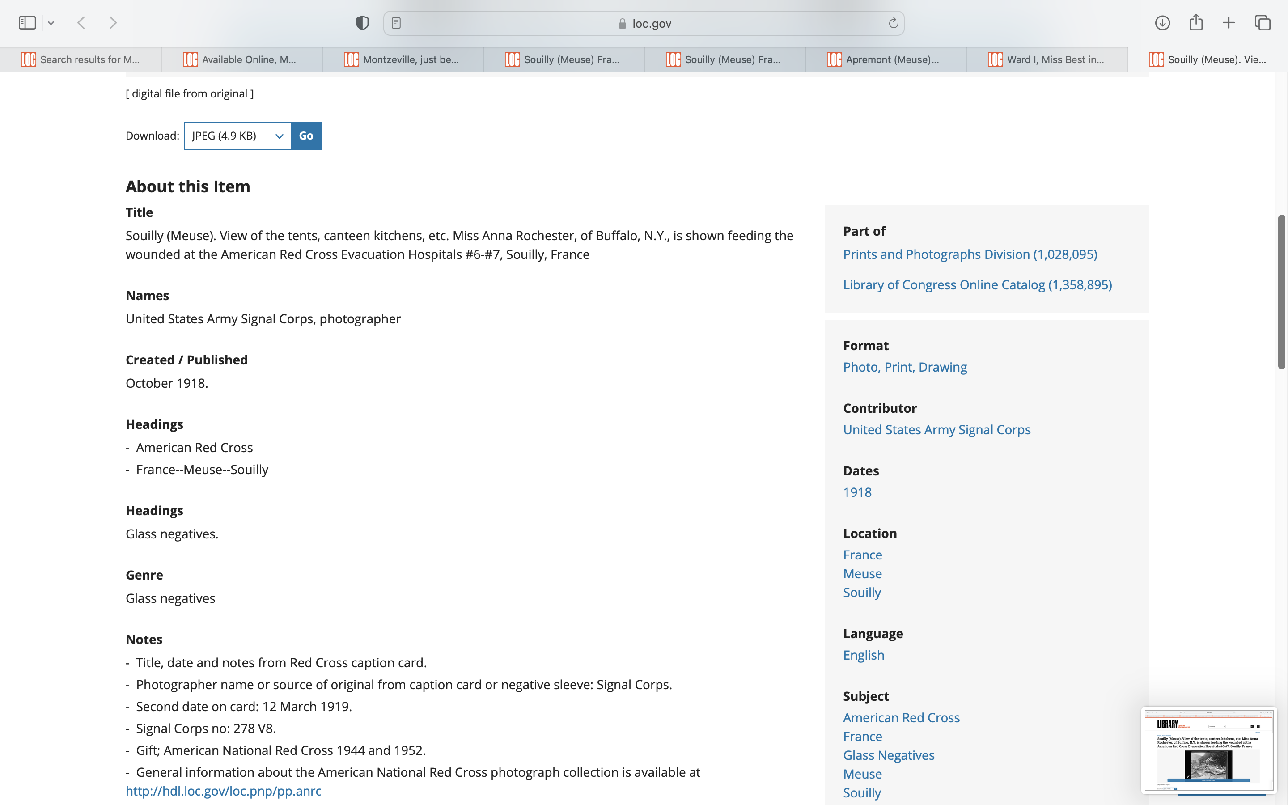Switch to the Apremont (Meuse) tab

(x=885, y=59)
